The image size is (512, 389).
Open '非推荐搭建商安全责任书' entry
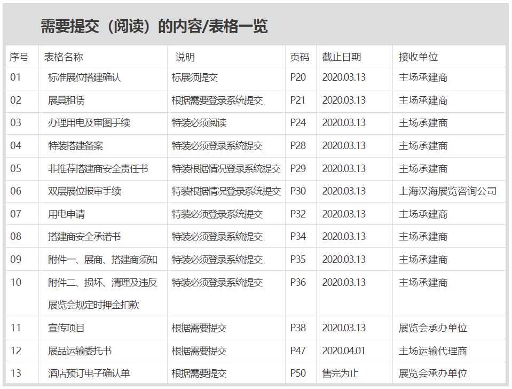coord(98,169)
